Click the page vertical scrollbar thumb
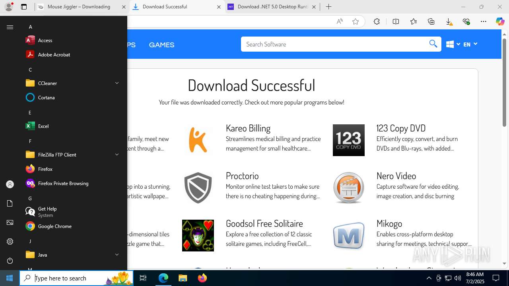Screen dimensions: 509x286 point(505,83)
